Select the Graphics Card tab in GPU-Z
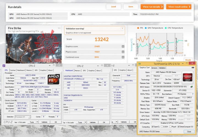This screenshot has width=198, height=137. click(x=144, y=68)
